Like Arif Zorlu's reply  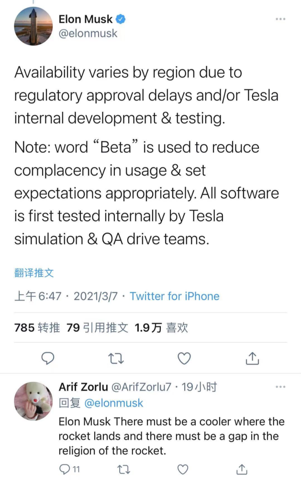pos(182,469)
